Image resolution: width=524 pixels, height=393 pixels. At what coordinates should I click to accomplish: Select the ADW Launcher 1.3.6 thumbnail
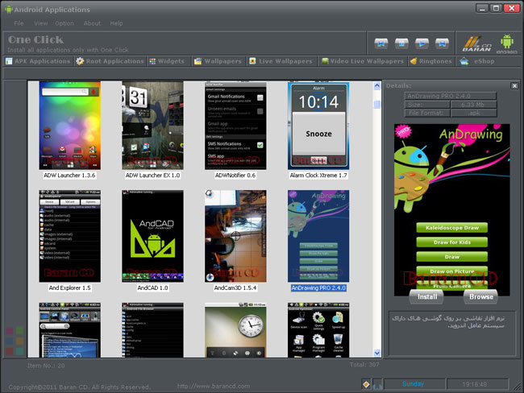[x=70, y=126]
